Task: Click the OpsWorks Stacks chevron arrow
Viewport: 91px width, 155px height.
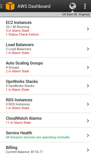Action: (88, 86)
